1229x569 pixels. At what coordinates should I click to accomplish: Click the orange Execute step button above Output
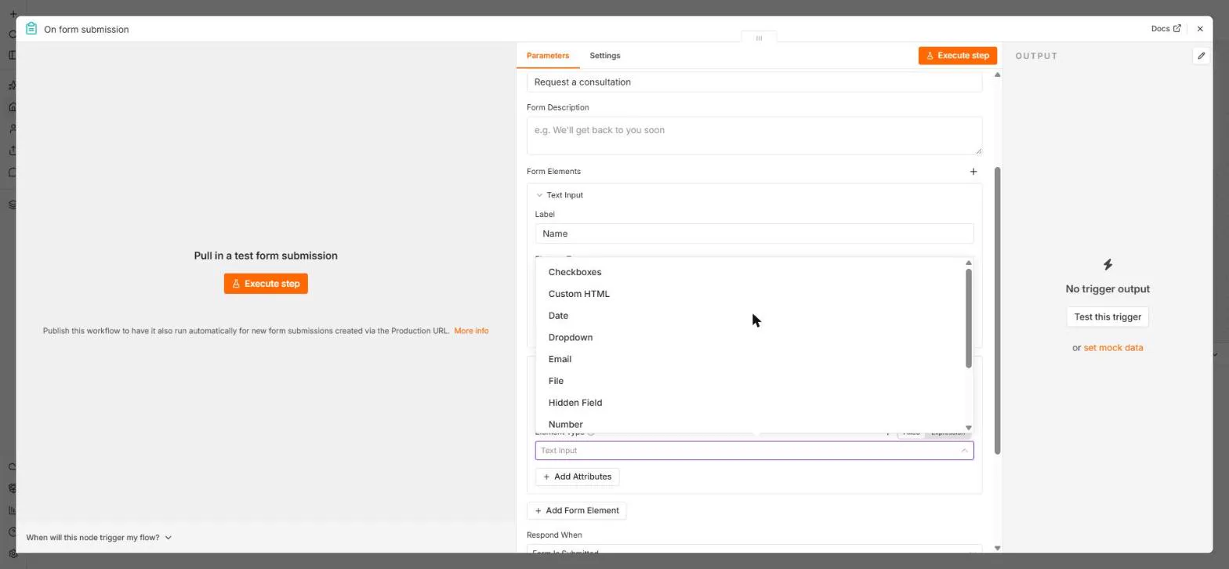(957, 56)
